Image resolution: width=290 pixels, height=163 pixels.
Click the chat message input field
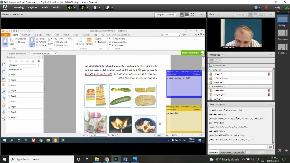238,147
